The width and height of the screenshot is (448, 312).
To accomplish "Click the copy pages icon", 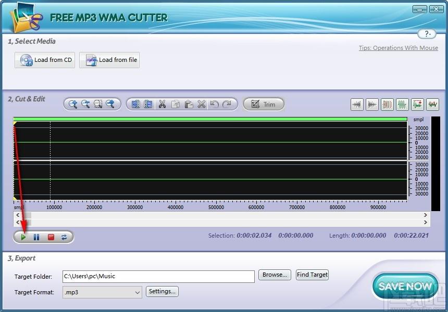I will pos(176,105).
